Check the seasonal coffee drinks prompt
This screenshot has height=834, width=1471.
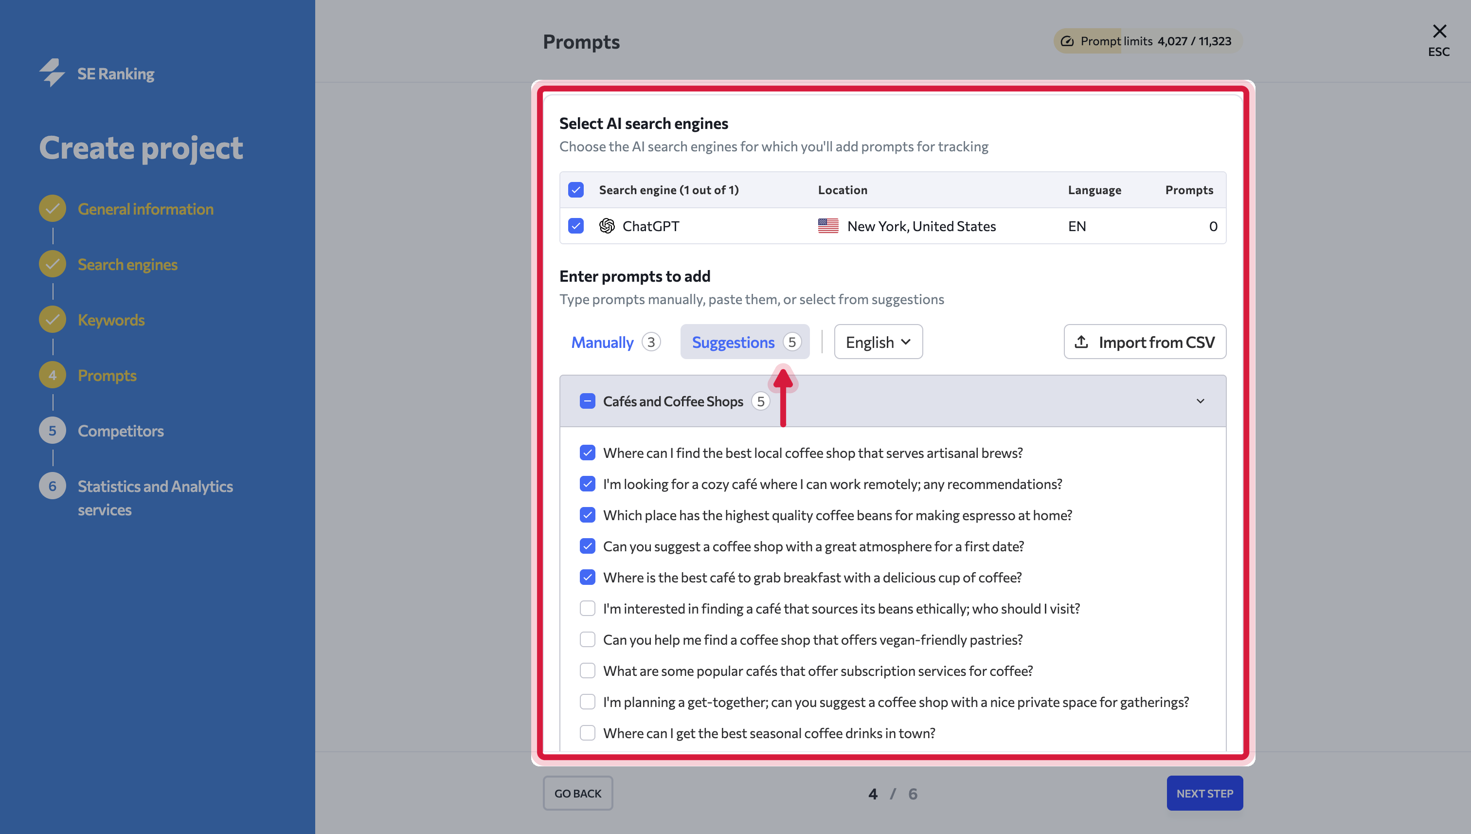click(588, 733)
